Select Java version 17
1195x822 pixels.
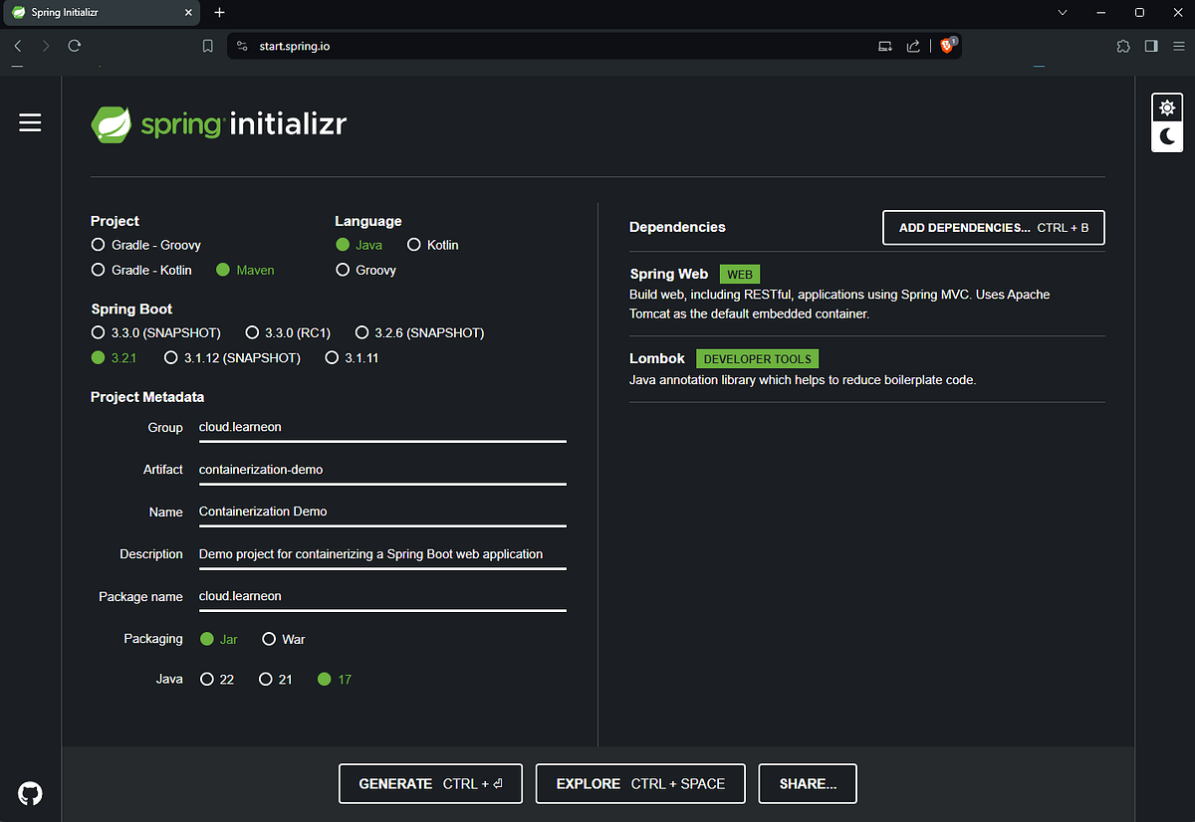(x=335, y=680)
